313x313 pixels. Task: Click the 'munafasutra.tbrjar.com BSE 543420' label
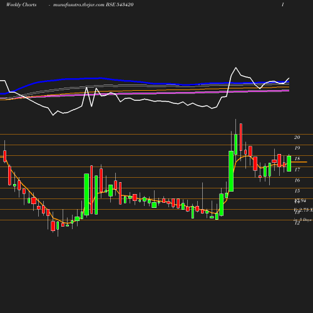point(93,5)
